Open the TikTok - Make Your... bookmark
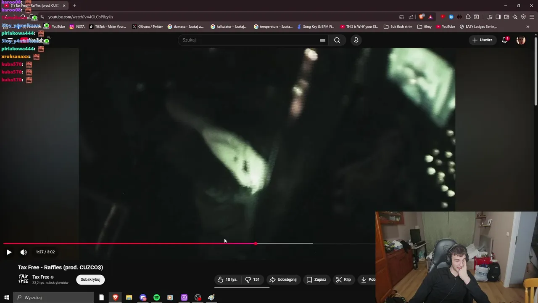 coord(108,27)
